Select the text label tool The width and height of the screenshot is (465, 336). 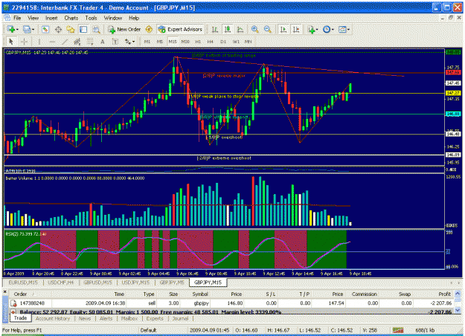115,42
